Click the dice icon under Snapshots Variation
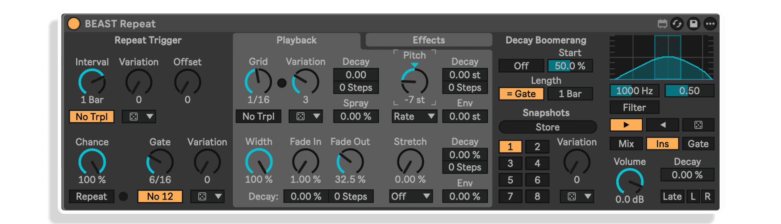Viewport: 781px width, 224px height. (572, 197)
